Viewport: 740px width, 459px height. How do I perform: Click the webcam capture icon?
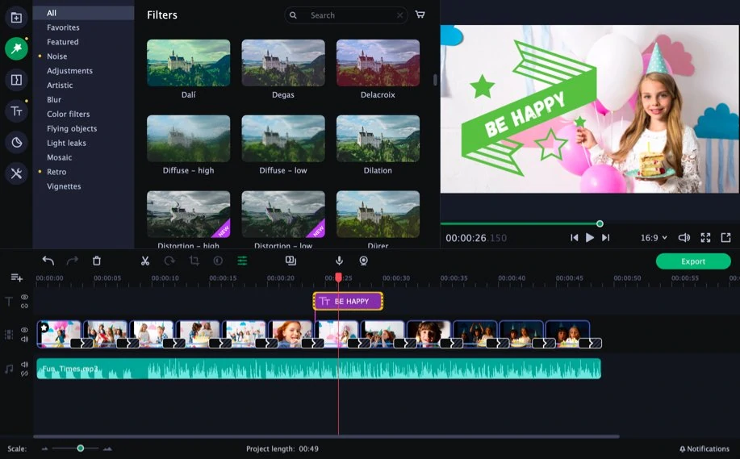[364, 261]
